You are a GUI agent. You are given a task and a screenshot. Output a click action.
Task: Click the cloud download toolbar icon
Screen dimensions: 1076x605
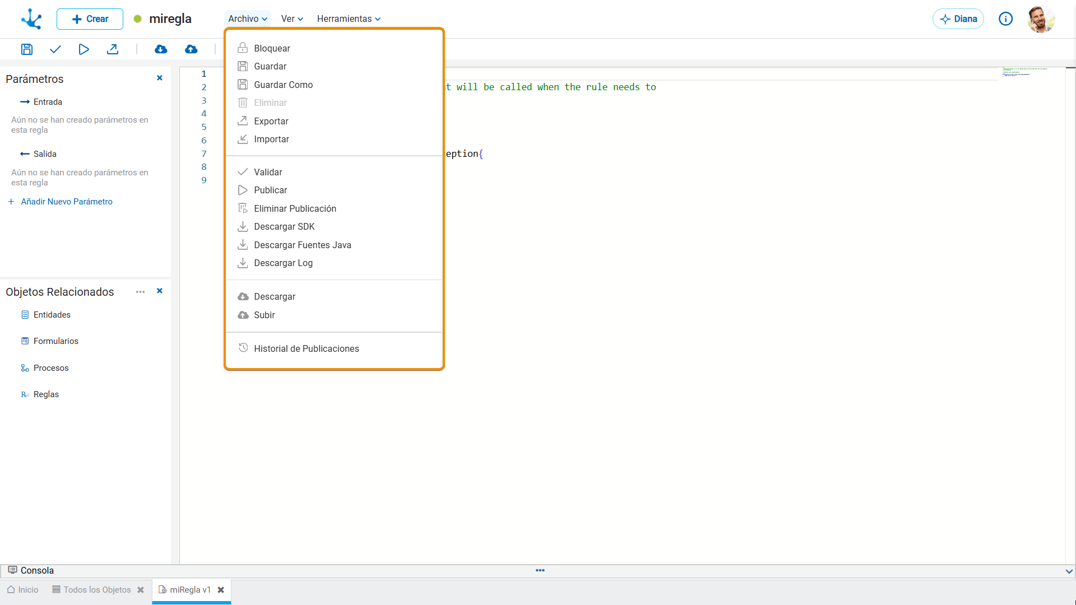pyautogui.click(x=161, y=49)
